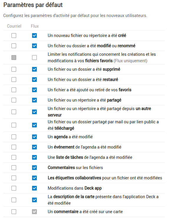Enable Courriel for file or folder created
Screen dimensions: 183x219
(14, 36)
